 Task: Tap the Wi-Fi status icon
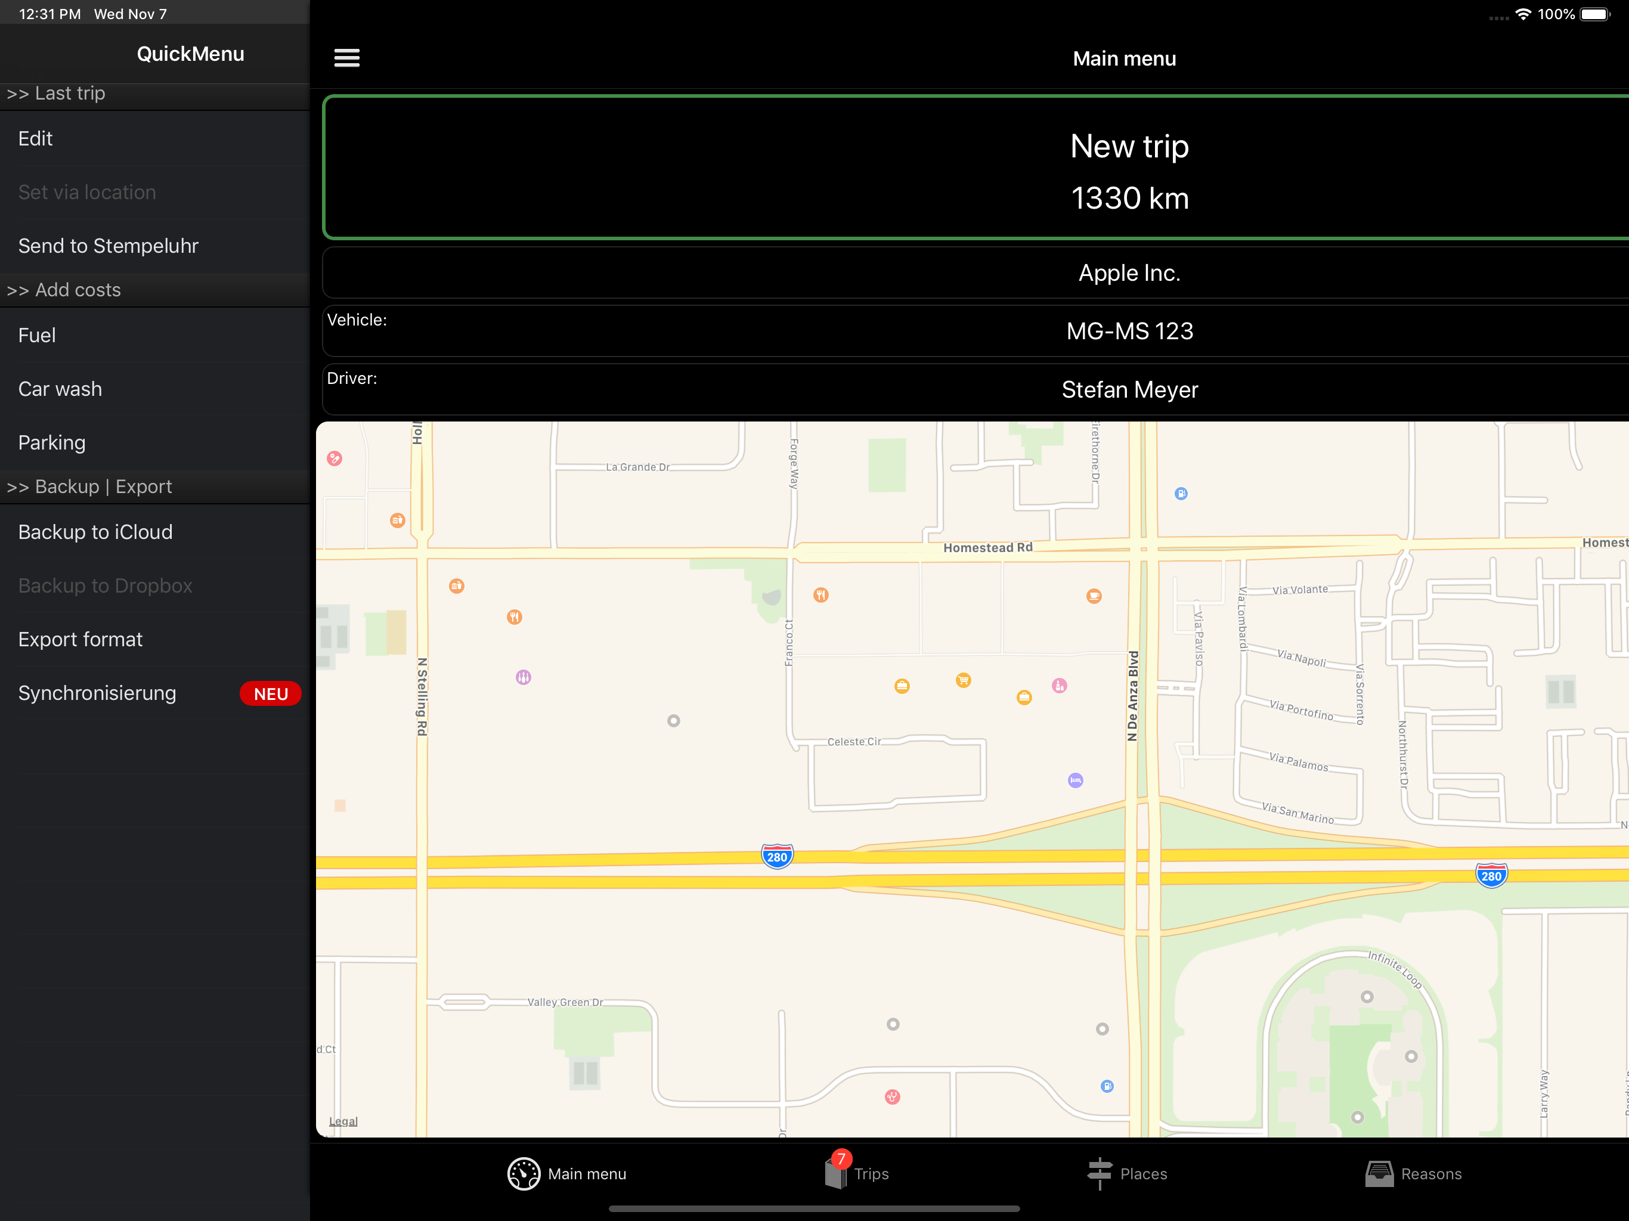[1523, 14]
